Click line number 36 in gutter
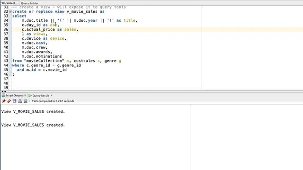Screen dimensions: 303x170 (6, 29)
